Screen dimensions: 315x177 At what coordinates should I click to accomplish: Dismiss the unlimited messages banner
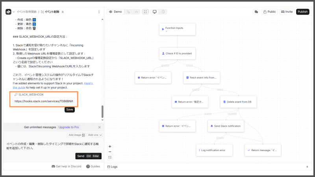[x=100, y=127]
